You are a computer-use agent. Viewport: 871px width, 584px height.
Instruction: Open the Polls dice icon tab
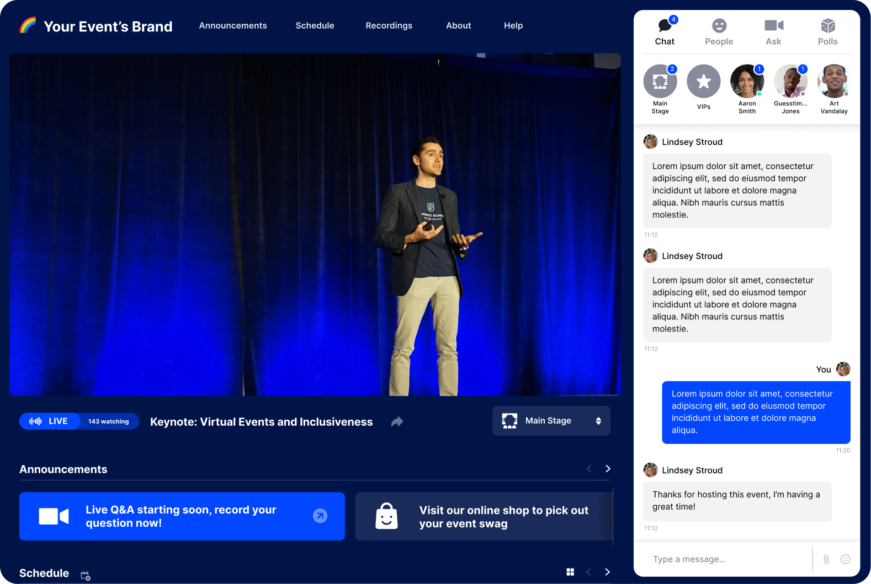click(x=827, y=32)
